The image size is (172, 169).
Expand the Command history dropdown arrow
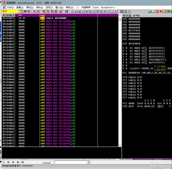point(88,162)
